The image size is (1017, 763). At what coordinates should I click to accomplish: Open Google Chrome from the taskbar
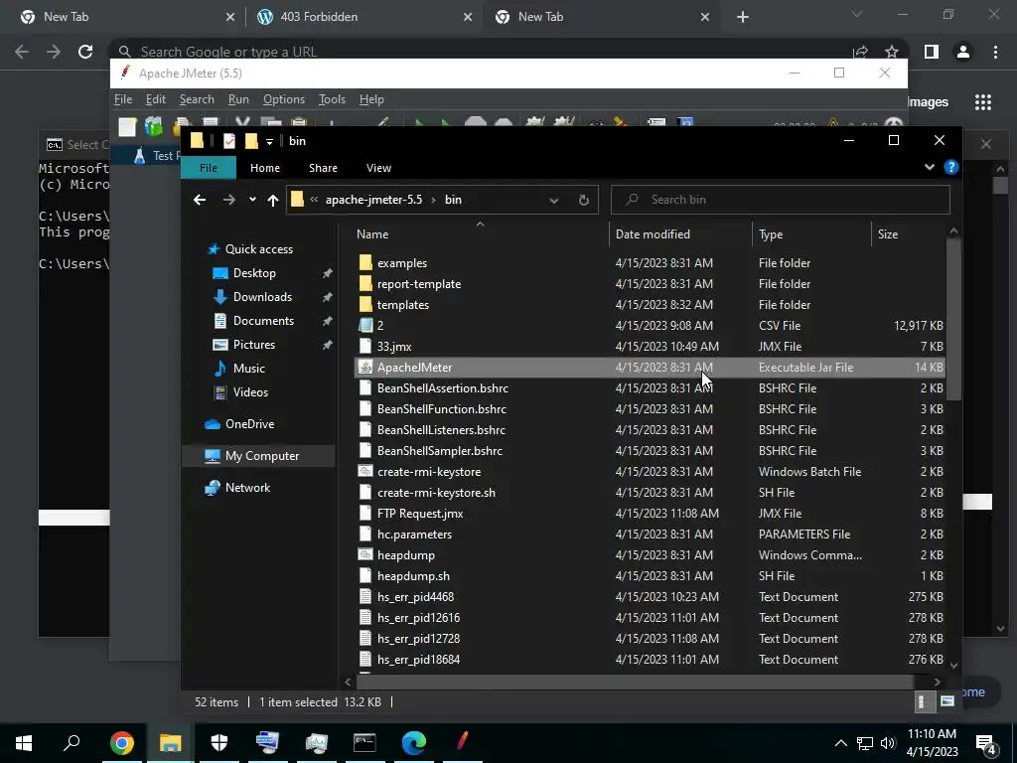121,743
